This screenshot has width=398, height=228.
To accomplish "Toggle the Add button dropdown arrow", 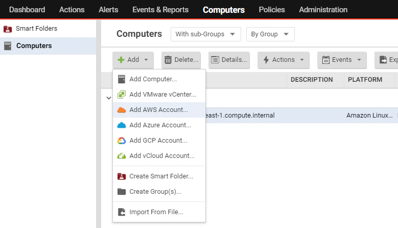I will pyautogui.click(x=146, y=60).
